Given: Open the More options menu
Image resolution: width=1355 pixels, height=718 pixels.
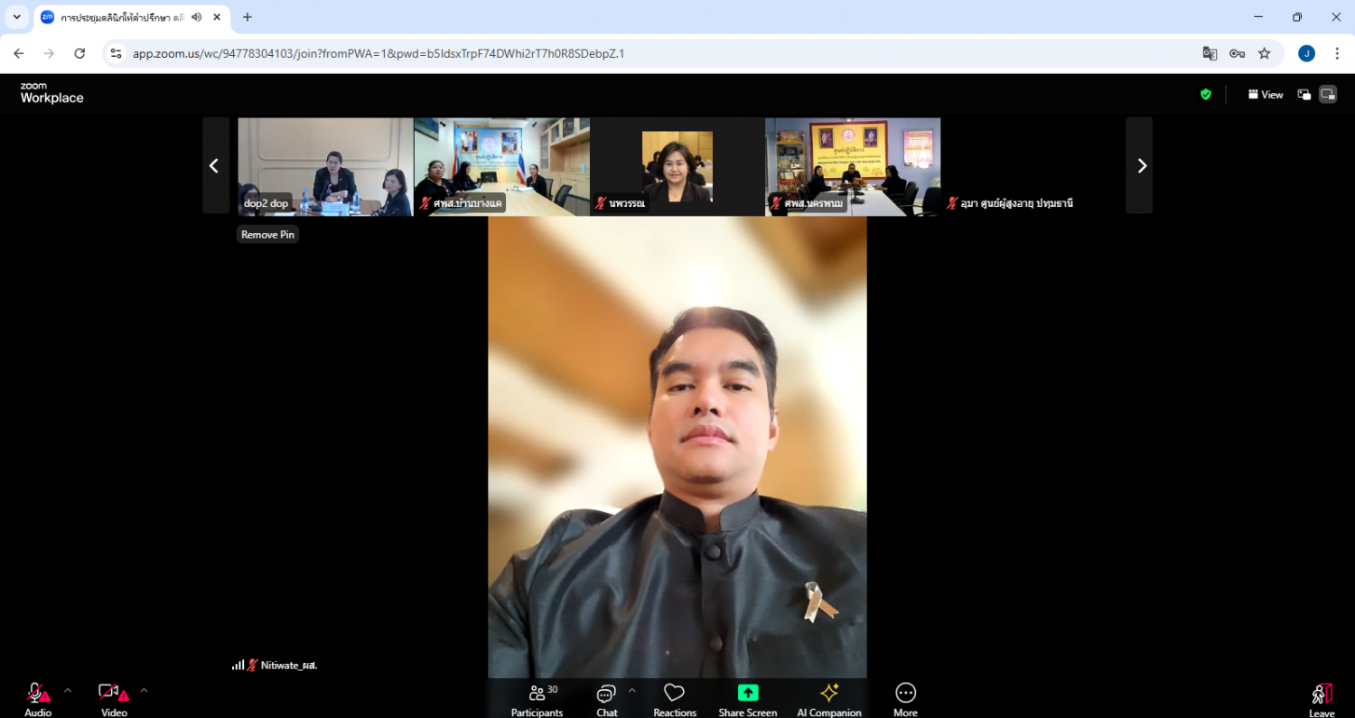Looking at the screenshot, I should pos(905,698).
